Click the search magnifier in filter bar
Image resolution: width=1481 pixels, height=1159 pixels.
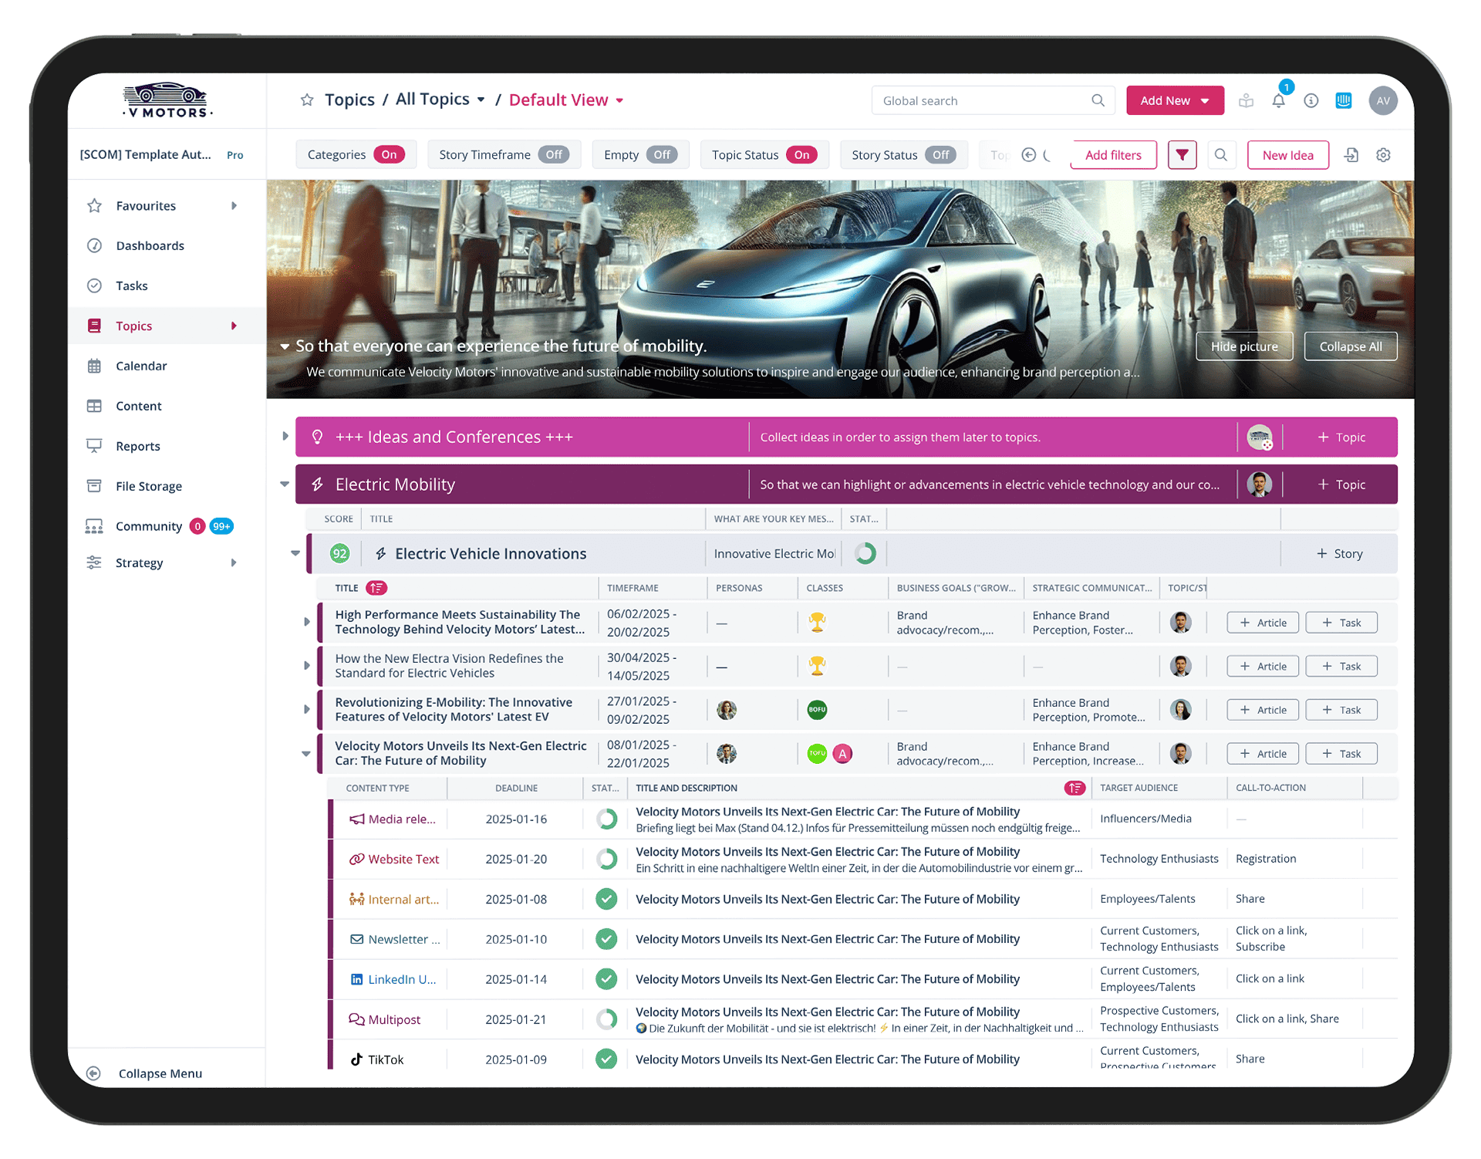point(1220,155)
